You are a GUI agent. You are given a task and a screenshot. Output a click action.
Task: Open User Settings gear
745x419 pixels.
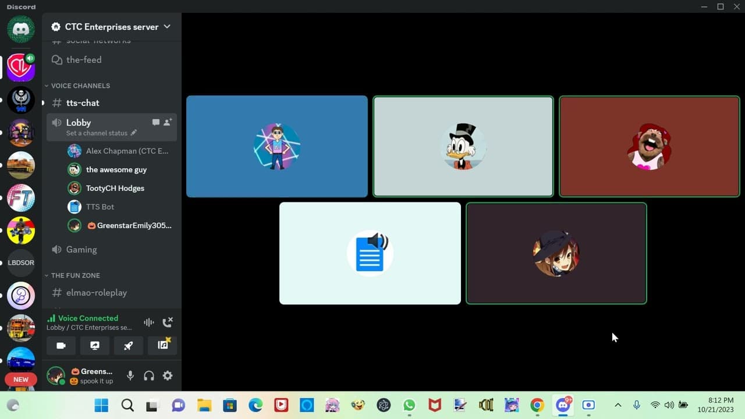pos(168,376)
